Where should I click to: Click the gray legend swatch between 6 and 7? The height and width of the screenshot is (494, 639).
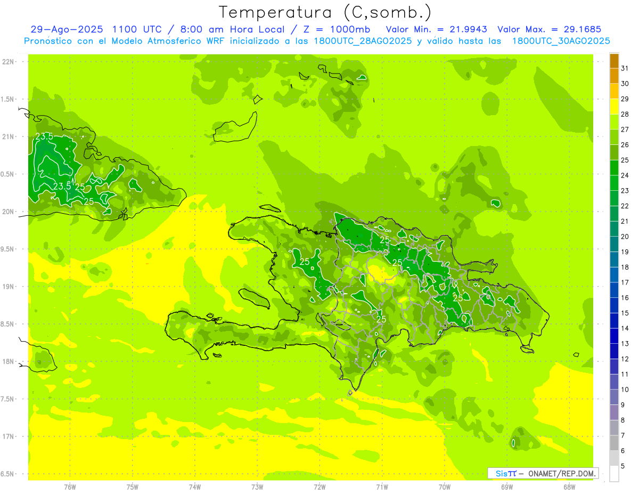pyautogui.click(x=615, y=443)
